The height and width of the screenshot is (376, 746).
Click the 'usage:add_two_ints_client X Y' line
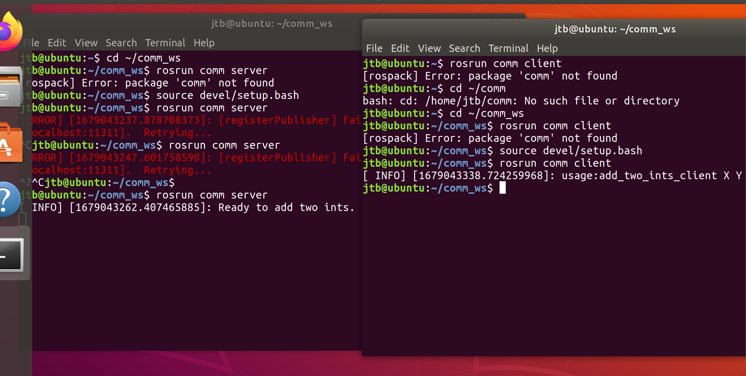coord(552,176)
